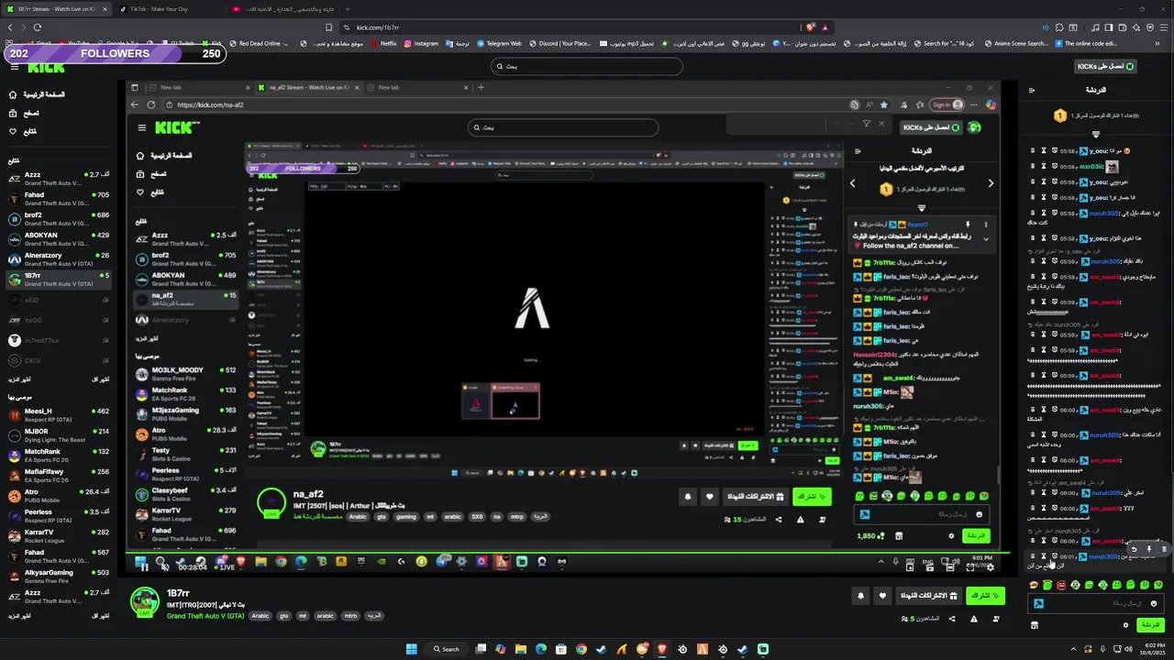Click the Arabic tag under stream title
The height and width of the screenshot is (660, 1174).
point(260,616)
